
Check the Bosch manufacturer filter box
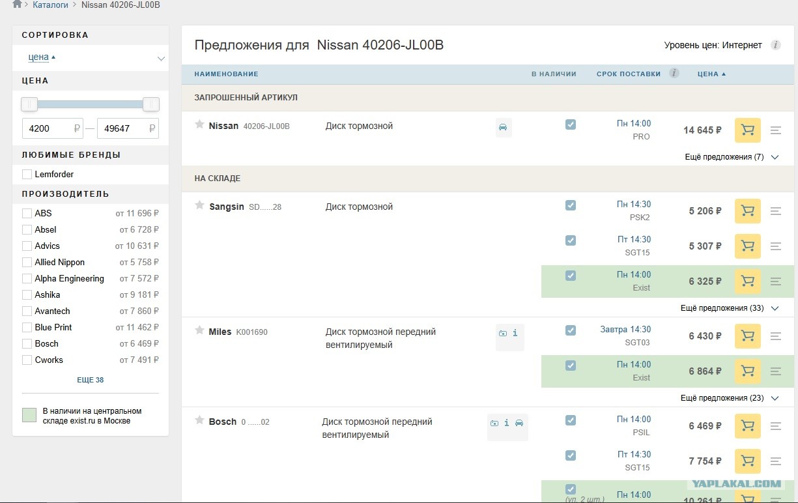[x=27, y=343]
